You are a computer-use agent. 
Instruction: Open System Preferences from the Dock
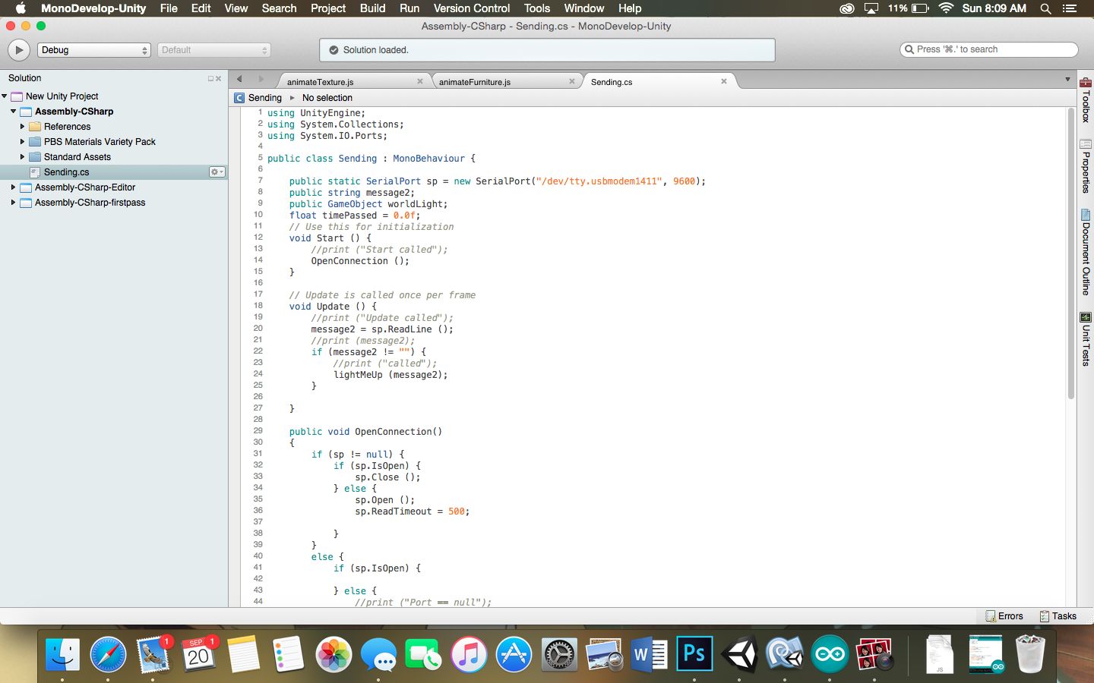point(559,654)
